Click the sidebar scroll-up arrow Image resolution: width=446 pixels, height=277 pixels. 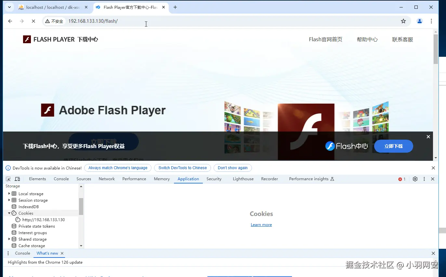coord(81,186)
